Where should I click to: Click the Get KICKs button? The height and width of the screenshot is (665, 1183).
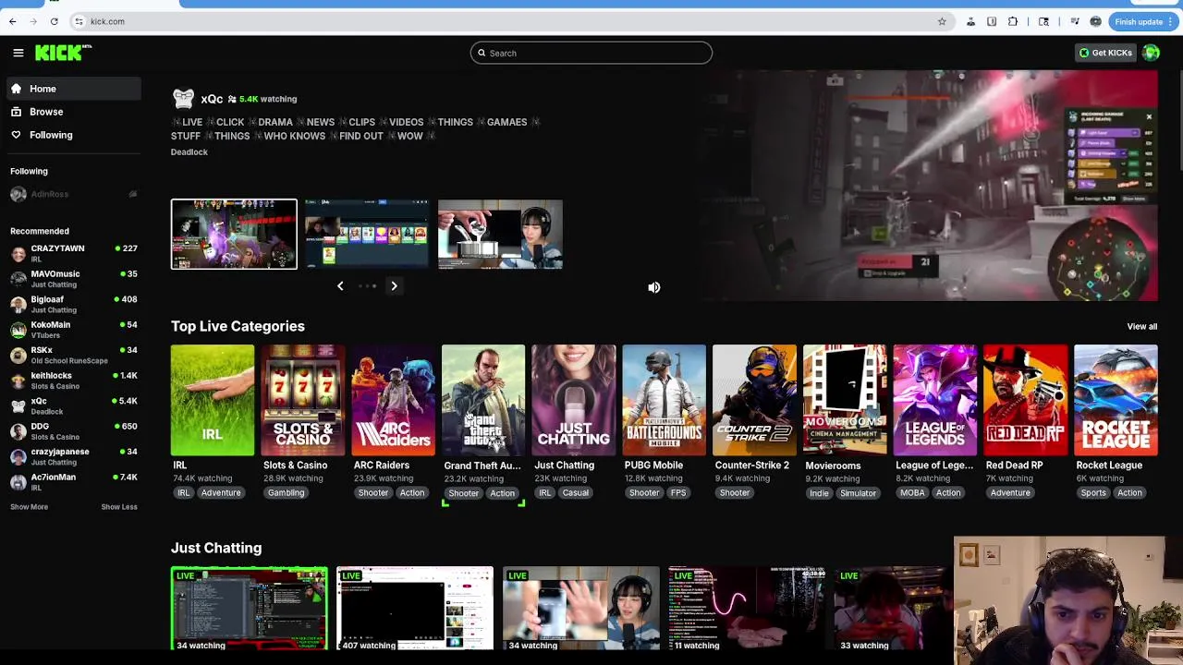click(1104, 53)
